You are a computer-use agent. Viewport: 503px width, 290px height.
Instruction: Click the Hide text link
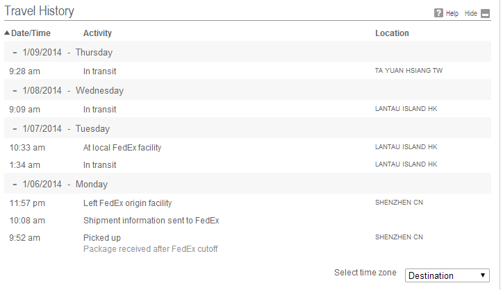pyautogui.click(x=471, y=13)
